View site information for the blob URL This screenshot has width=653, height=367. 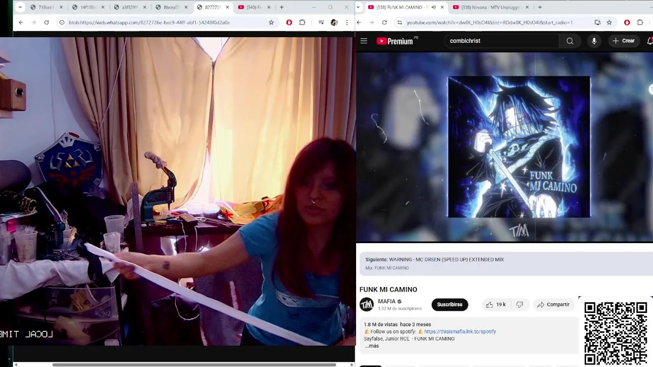[x=62, y=22]
